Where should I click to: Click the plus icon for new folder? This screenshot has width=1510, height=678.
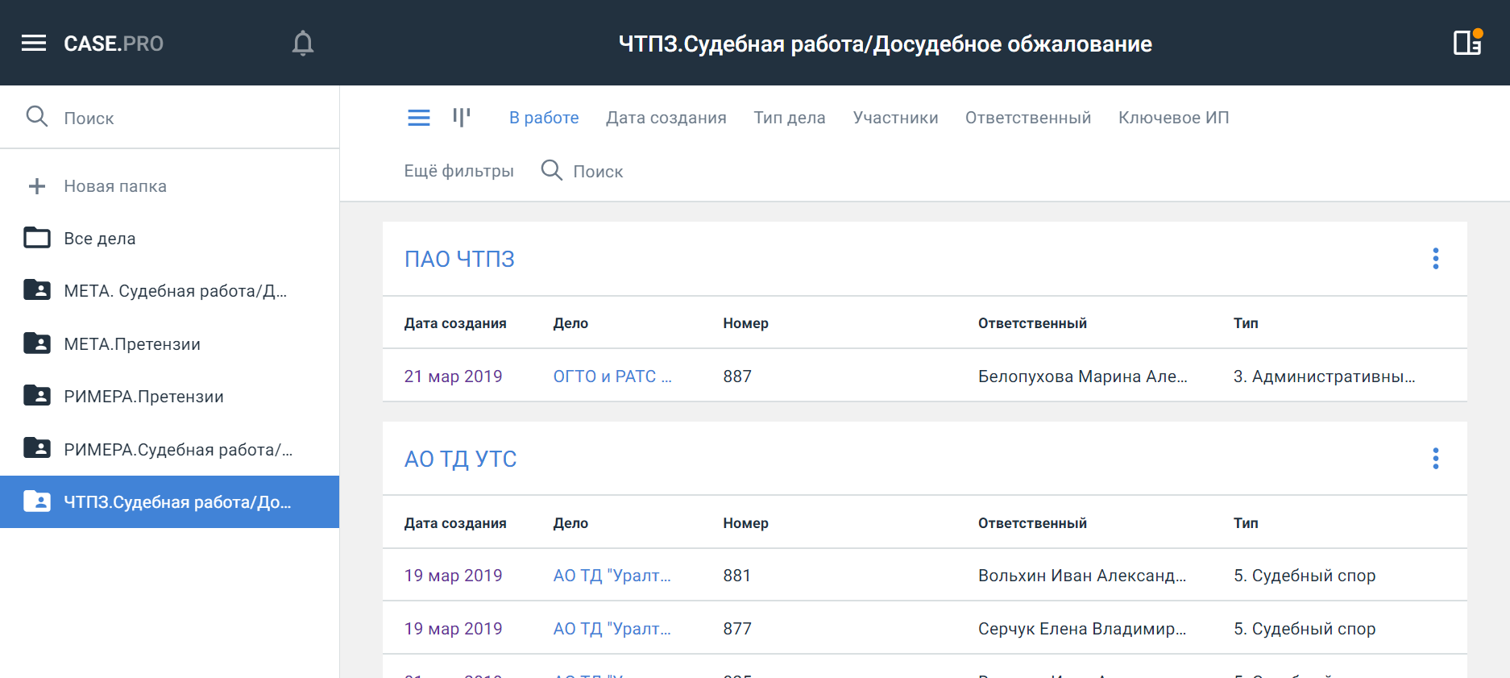tap(37, 186)
